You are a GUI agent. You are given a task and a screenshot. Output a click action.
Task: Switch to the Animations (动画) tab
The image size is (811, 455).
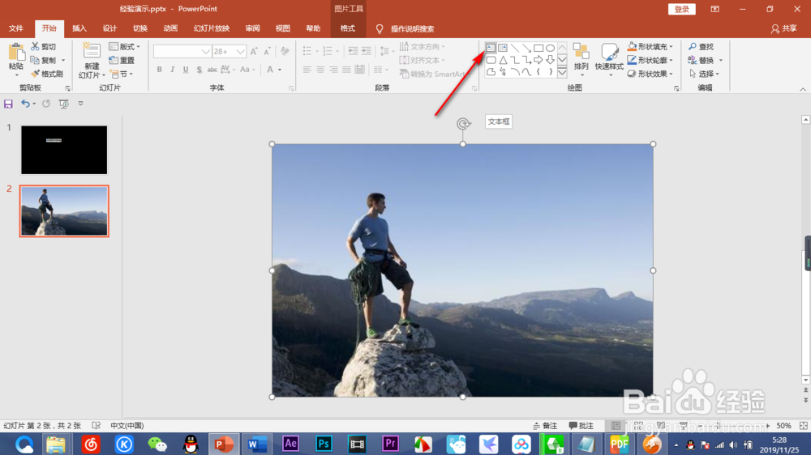[170, 28]
